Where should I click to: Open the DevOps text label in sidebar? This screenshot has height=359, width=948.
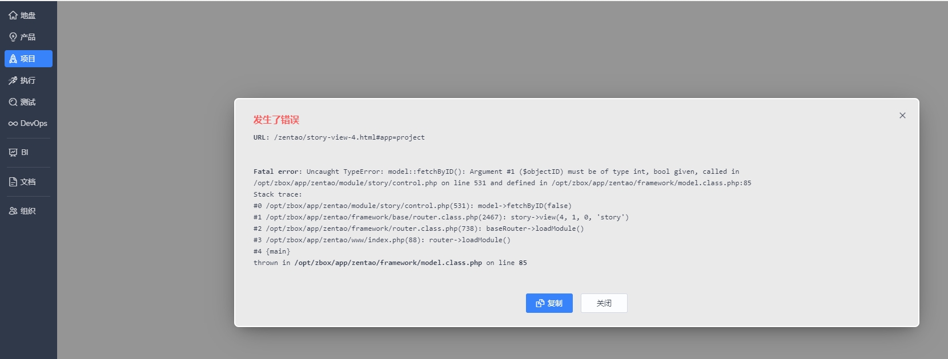click(x=34, y=124)
